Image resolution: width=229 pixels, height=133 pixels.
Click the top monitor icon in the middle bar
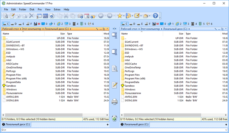click(x=115, y=35)
